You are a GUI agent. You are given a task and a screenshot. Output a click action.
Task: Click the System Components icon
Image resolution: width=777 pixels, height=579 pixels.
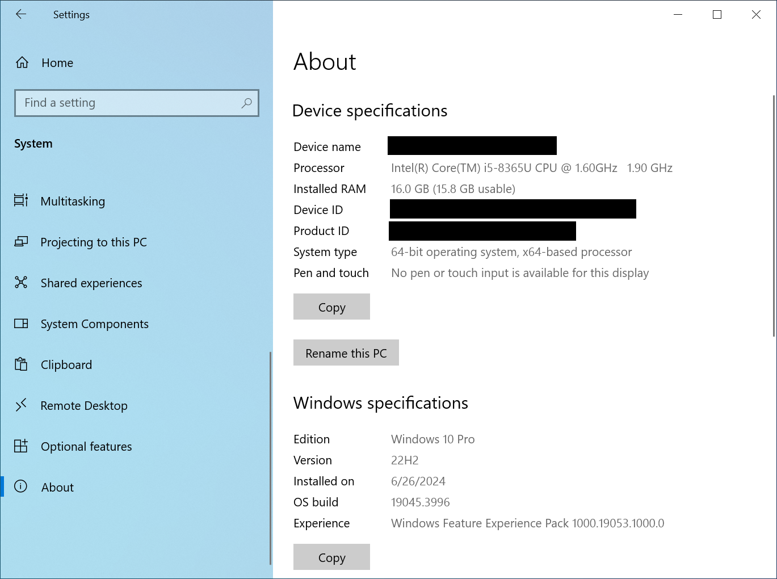pos(21,324)
